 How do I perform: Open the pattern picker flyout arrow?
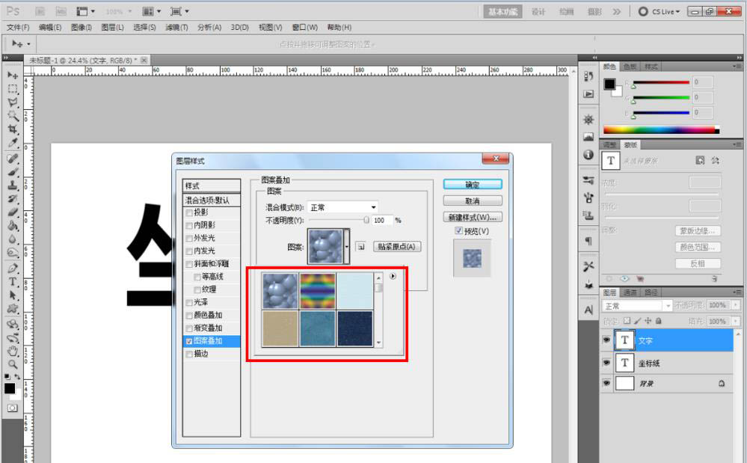click(393, 276)
